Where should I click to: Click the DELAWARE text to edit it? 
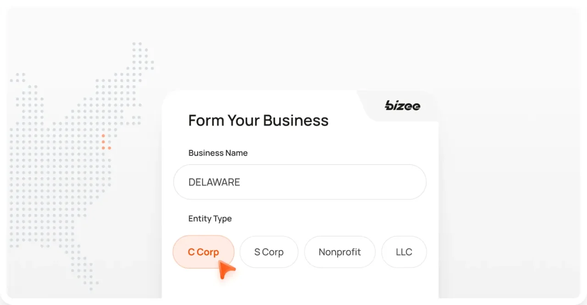point(214,182)
